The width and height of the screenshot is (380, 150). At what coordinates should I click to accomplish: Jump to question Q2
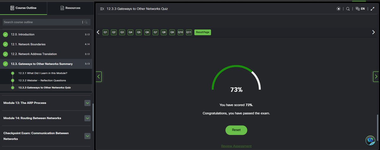114,32
